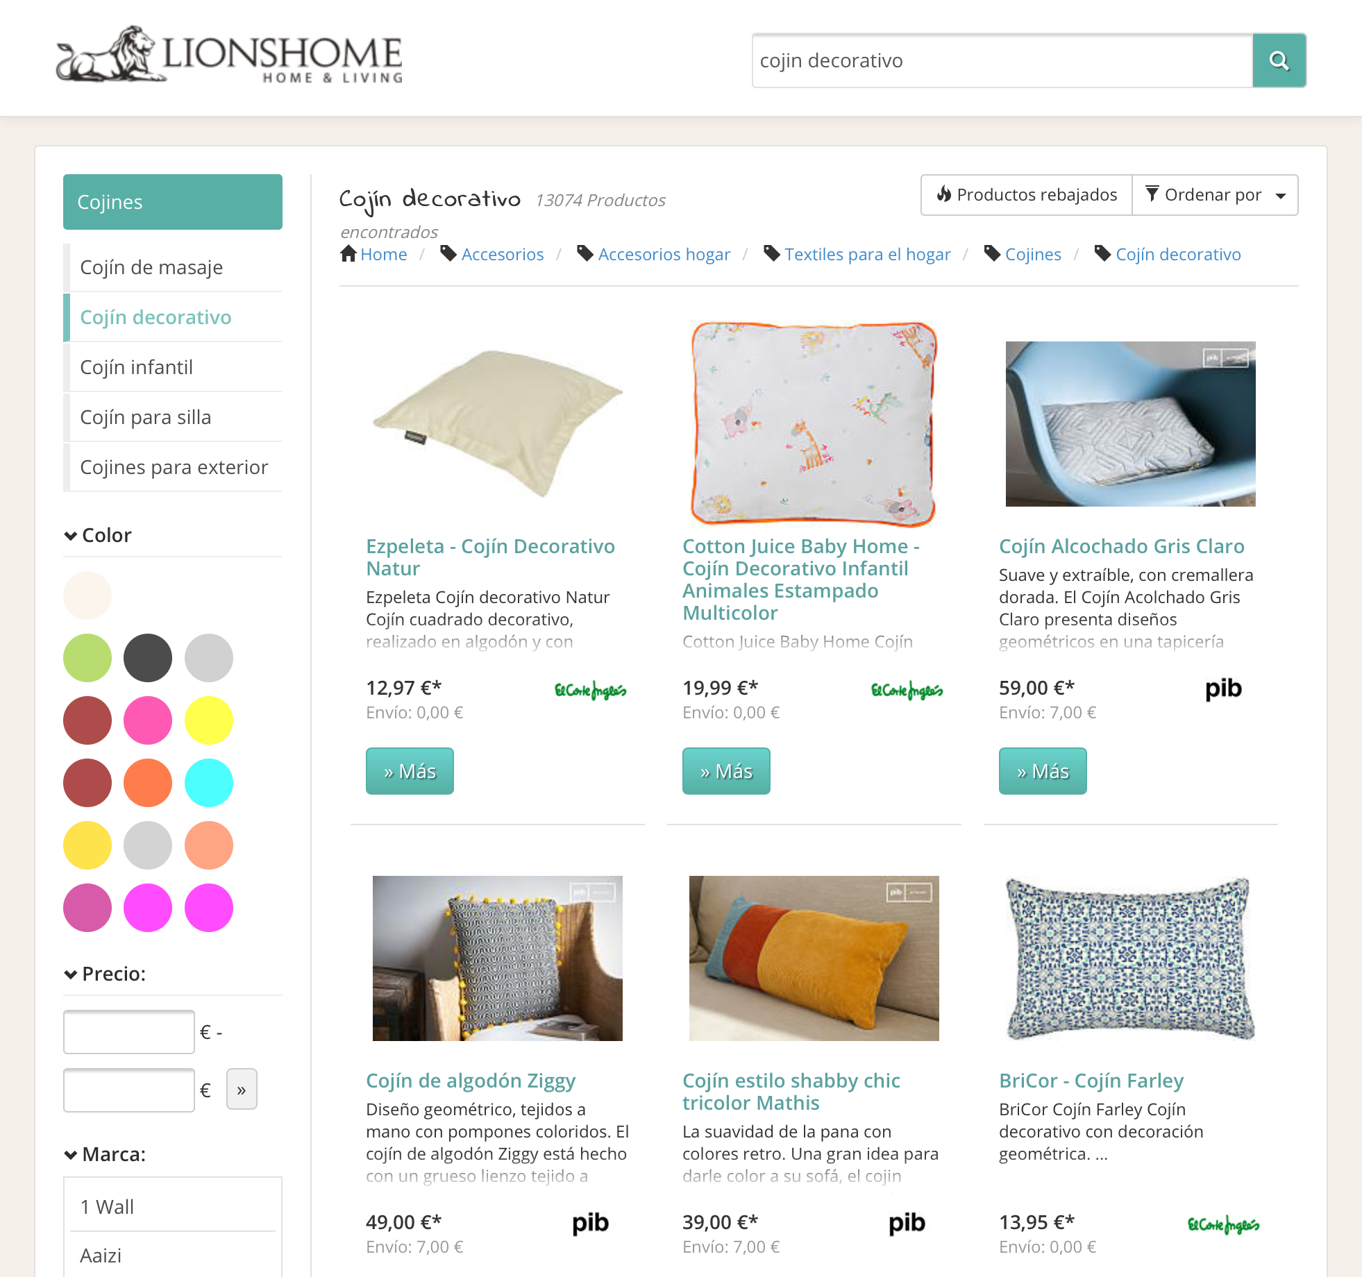The height and width of the screenshot is (1277, 1362).
Task: Select Cojín infantil in the sidebar
Action: (x=173, y=367)
